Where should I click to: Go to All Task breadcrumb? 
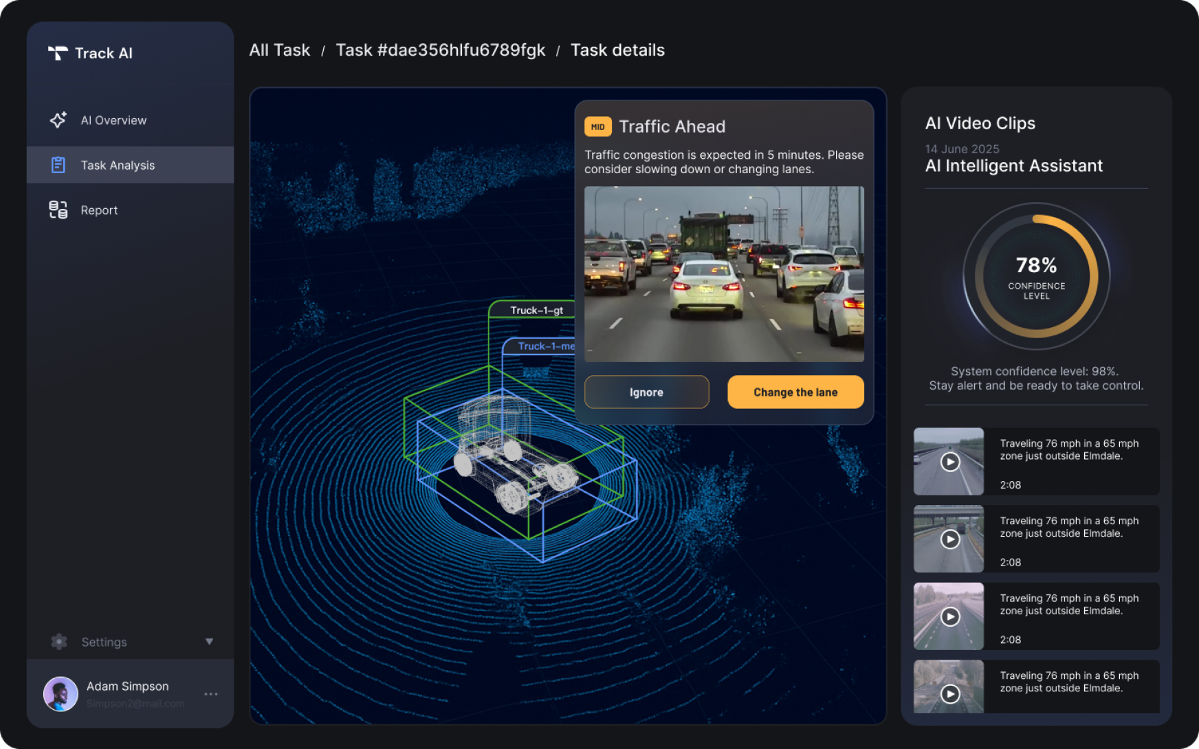280,50
